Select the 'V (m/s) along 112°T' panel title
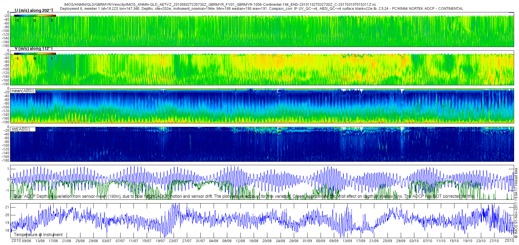This screenshot has height=245, width=519. tap(34, 48)
